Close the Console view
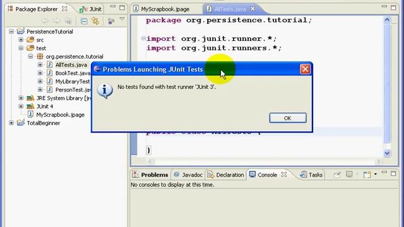The image size is (404, 227). click(x=284, y=175)
